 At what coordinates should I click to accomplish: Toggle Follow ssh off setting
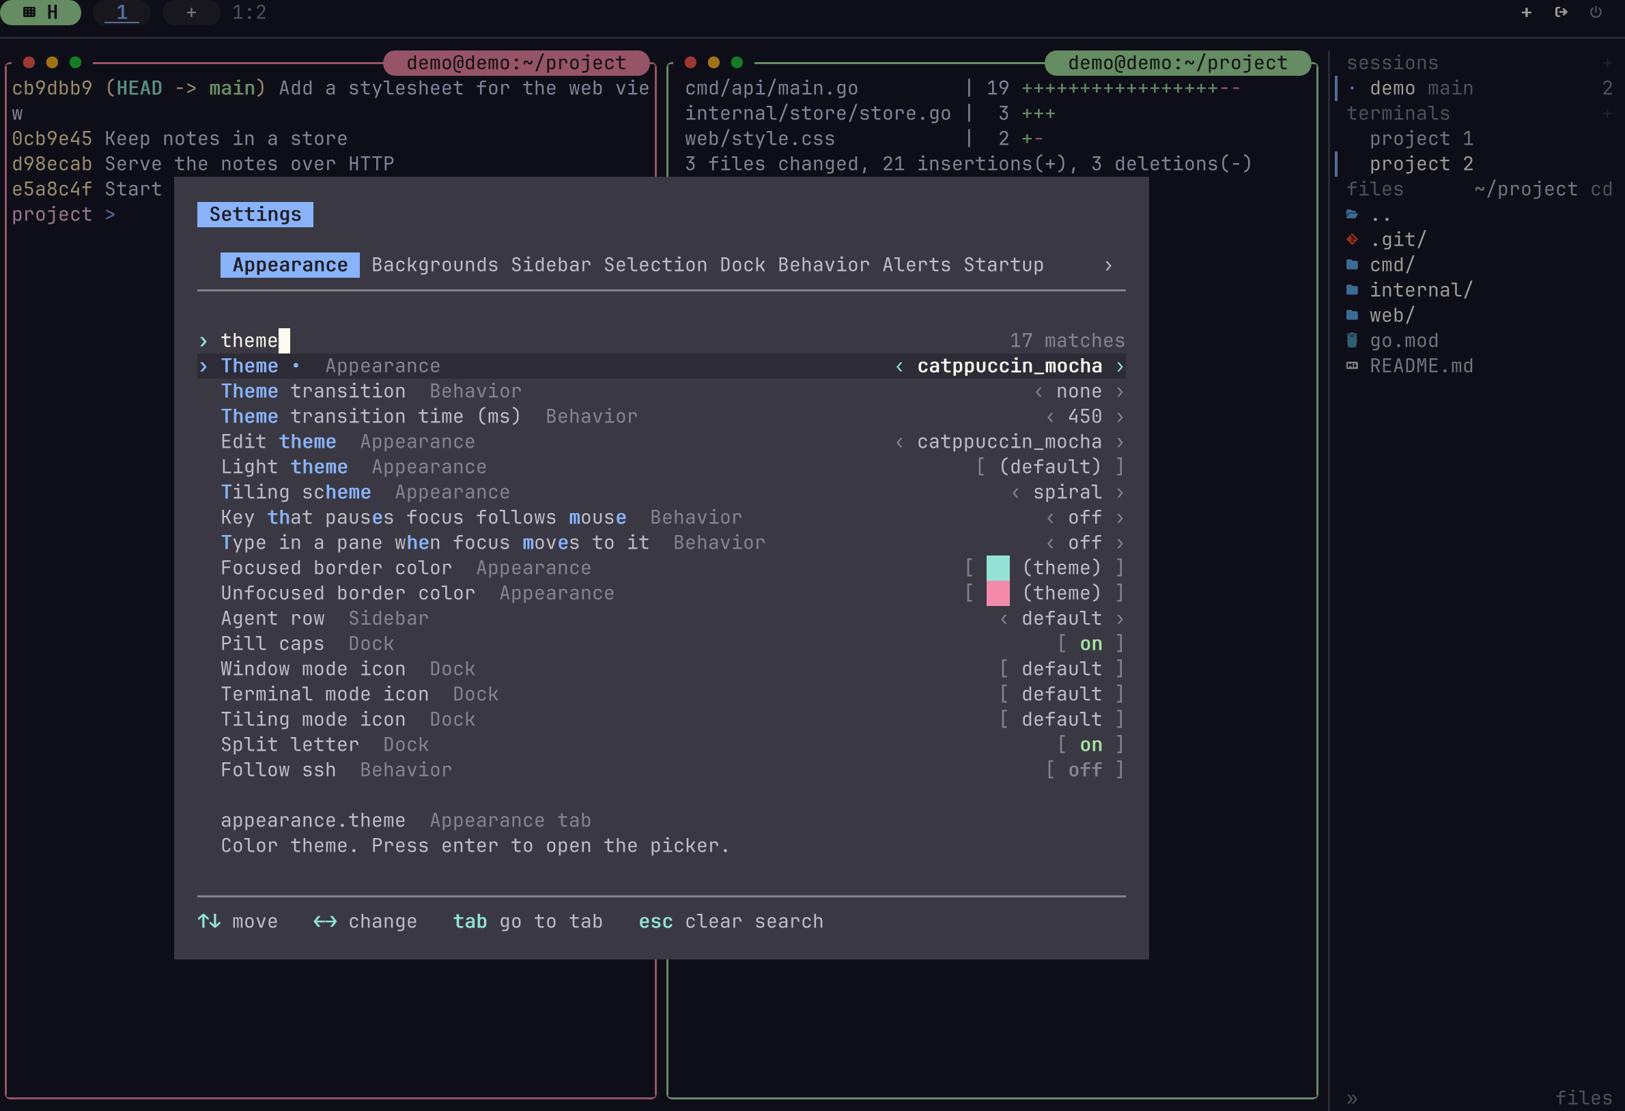pos(1084,770)
